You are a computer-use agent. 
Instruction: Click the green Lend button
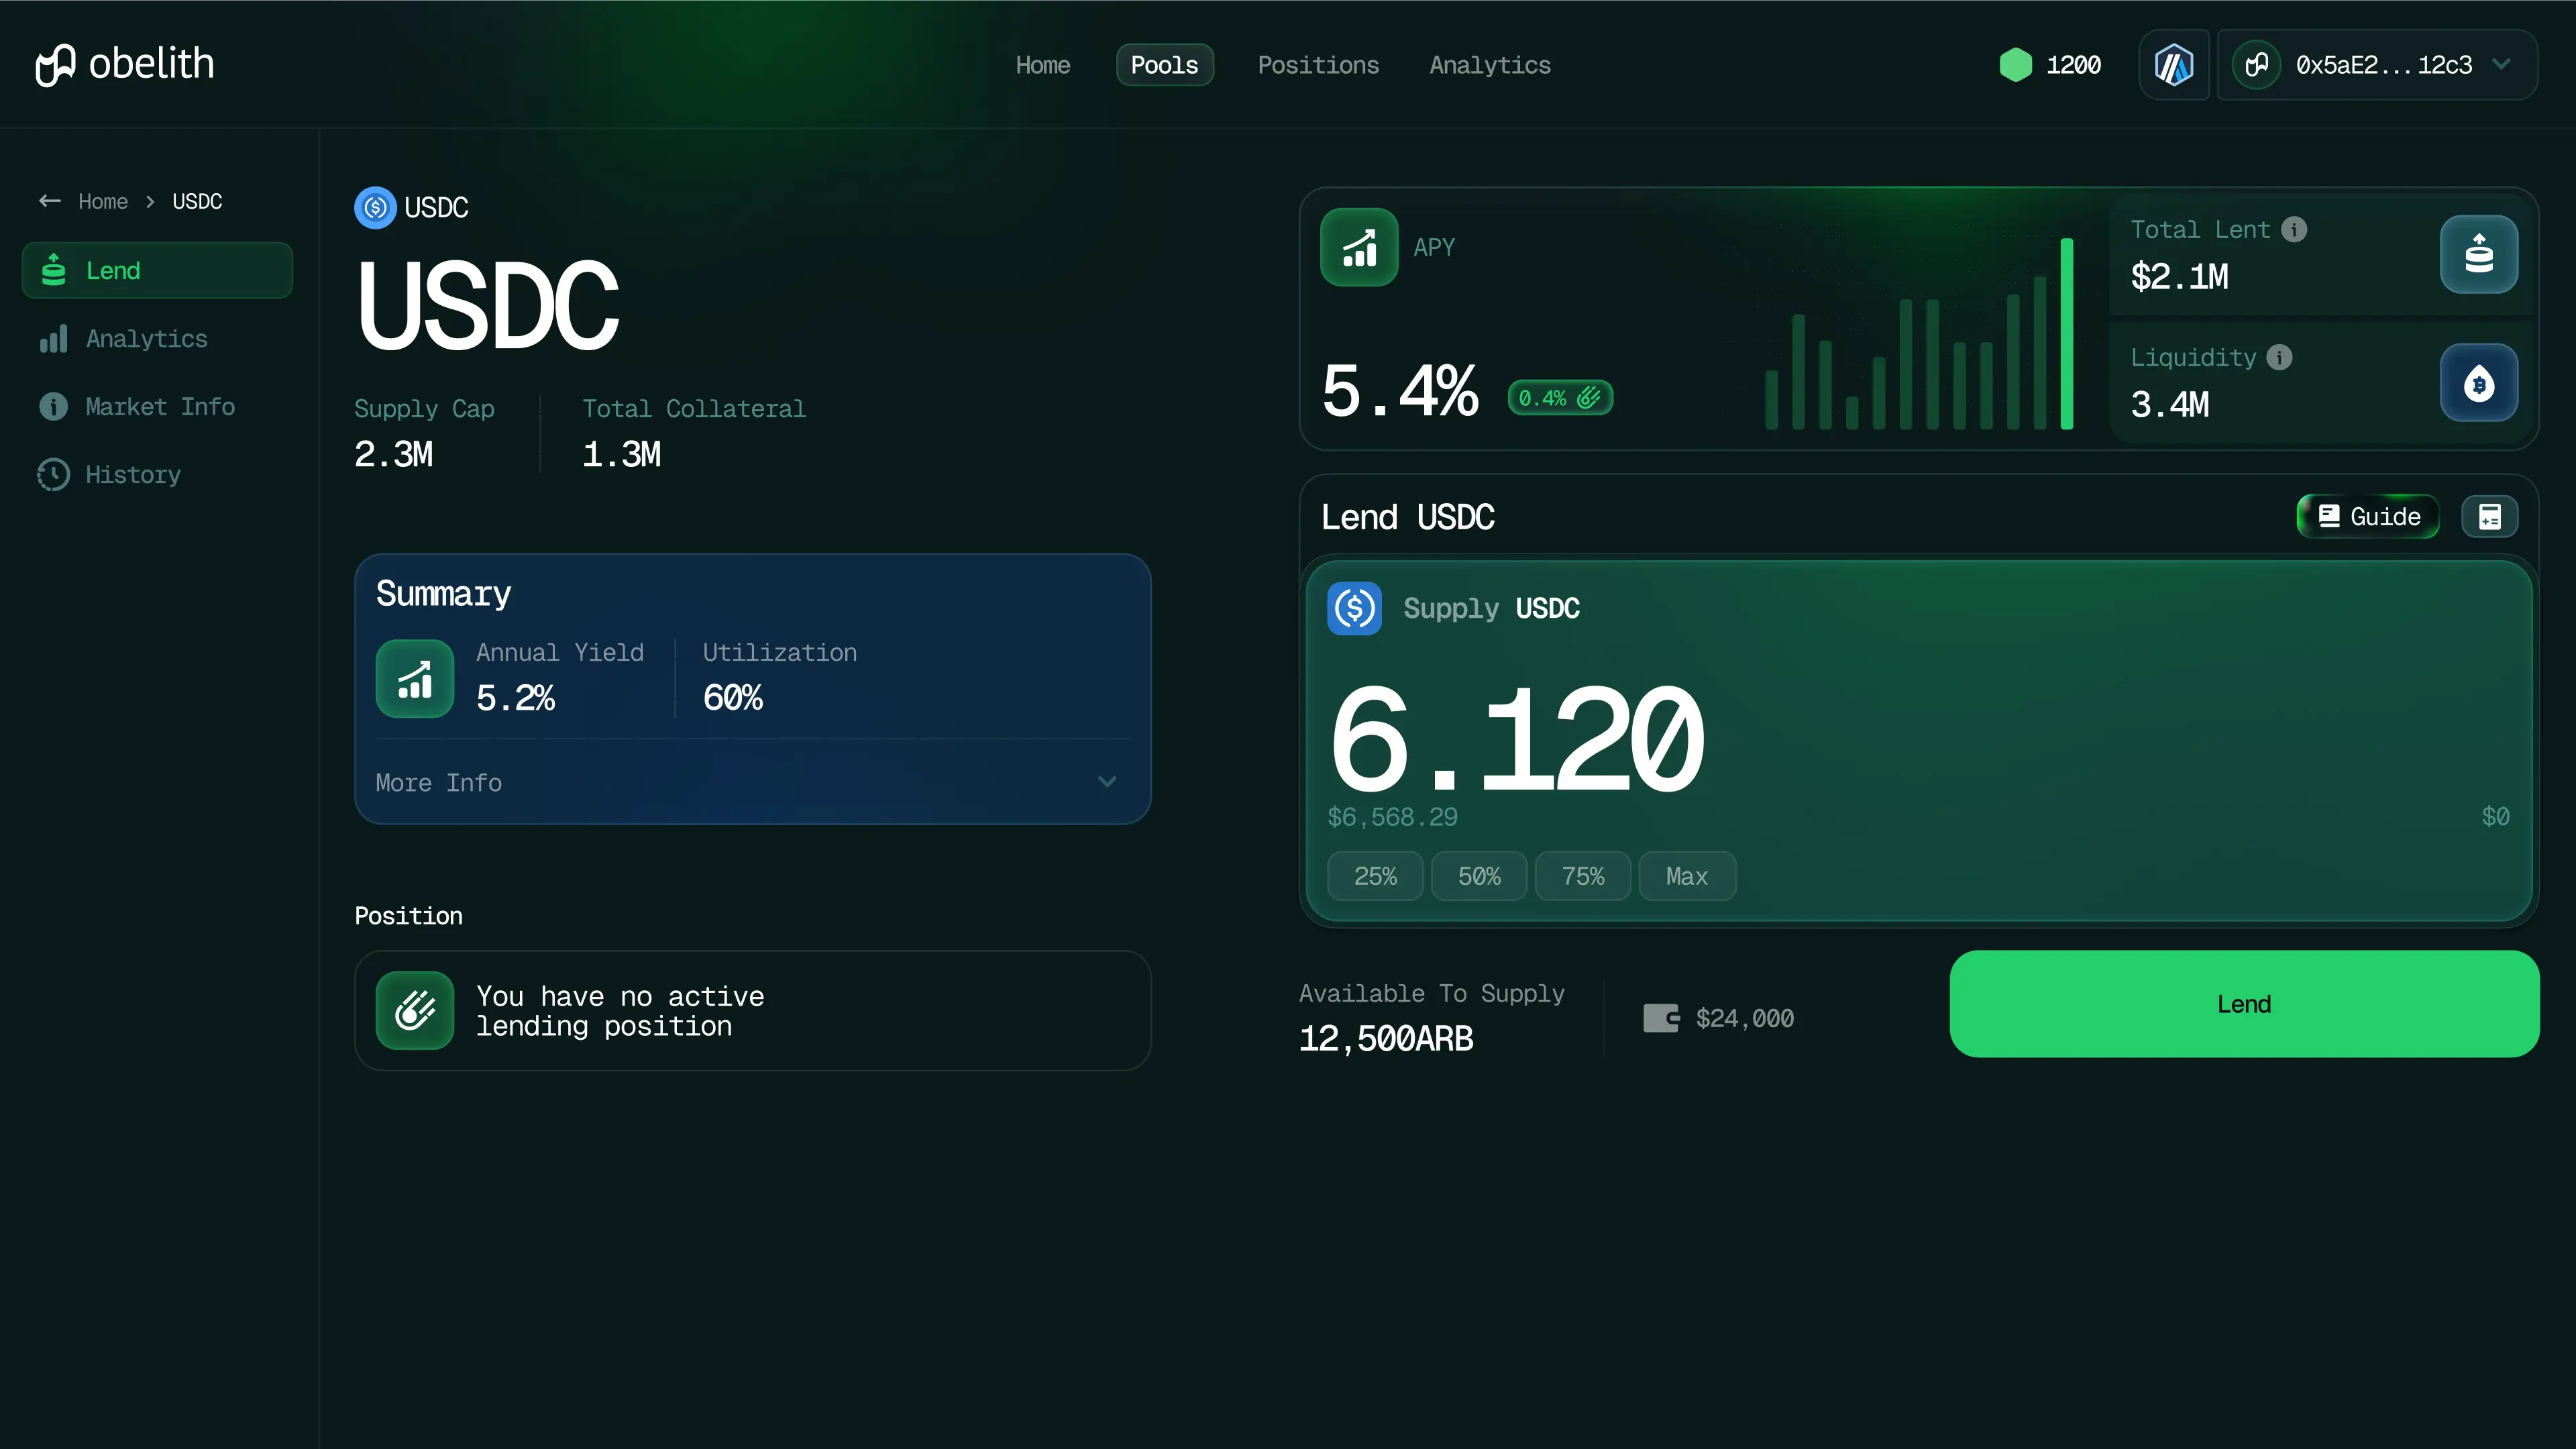(2244, 1003)
